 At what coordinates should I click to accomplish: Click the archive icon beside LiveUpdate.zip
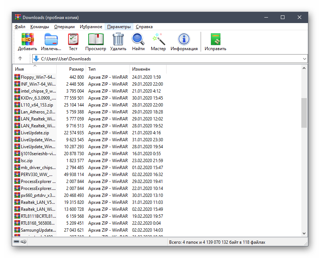[17, 132]
